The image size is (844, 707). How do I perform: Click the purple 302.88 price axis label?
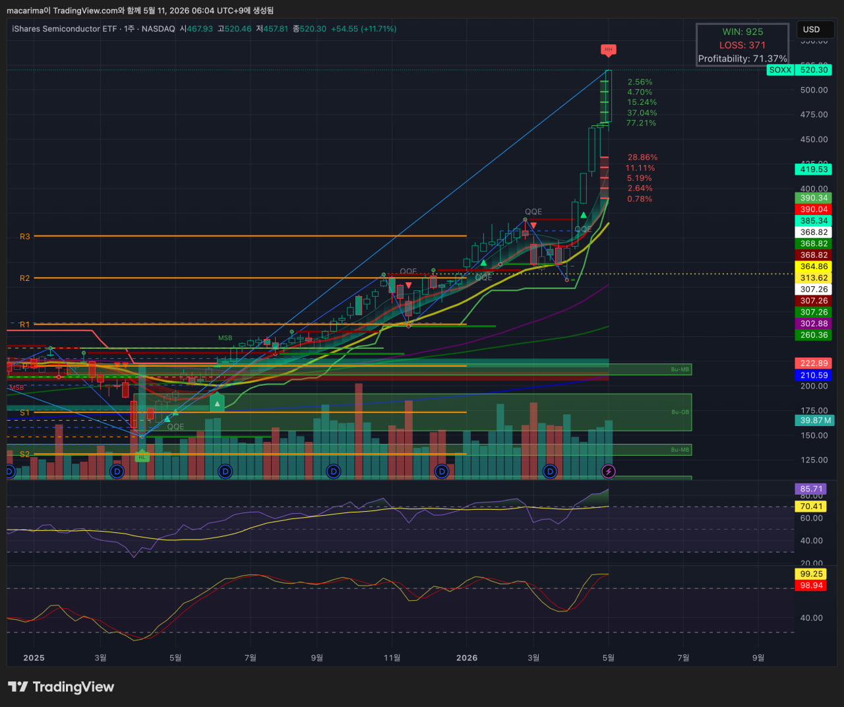pyautogui.click(x=814, y=324)
